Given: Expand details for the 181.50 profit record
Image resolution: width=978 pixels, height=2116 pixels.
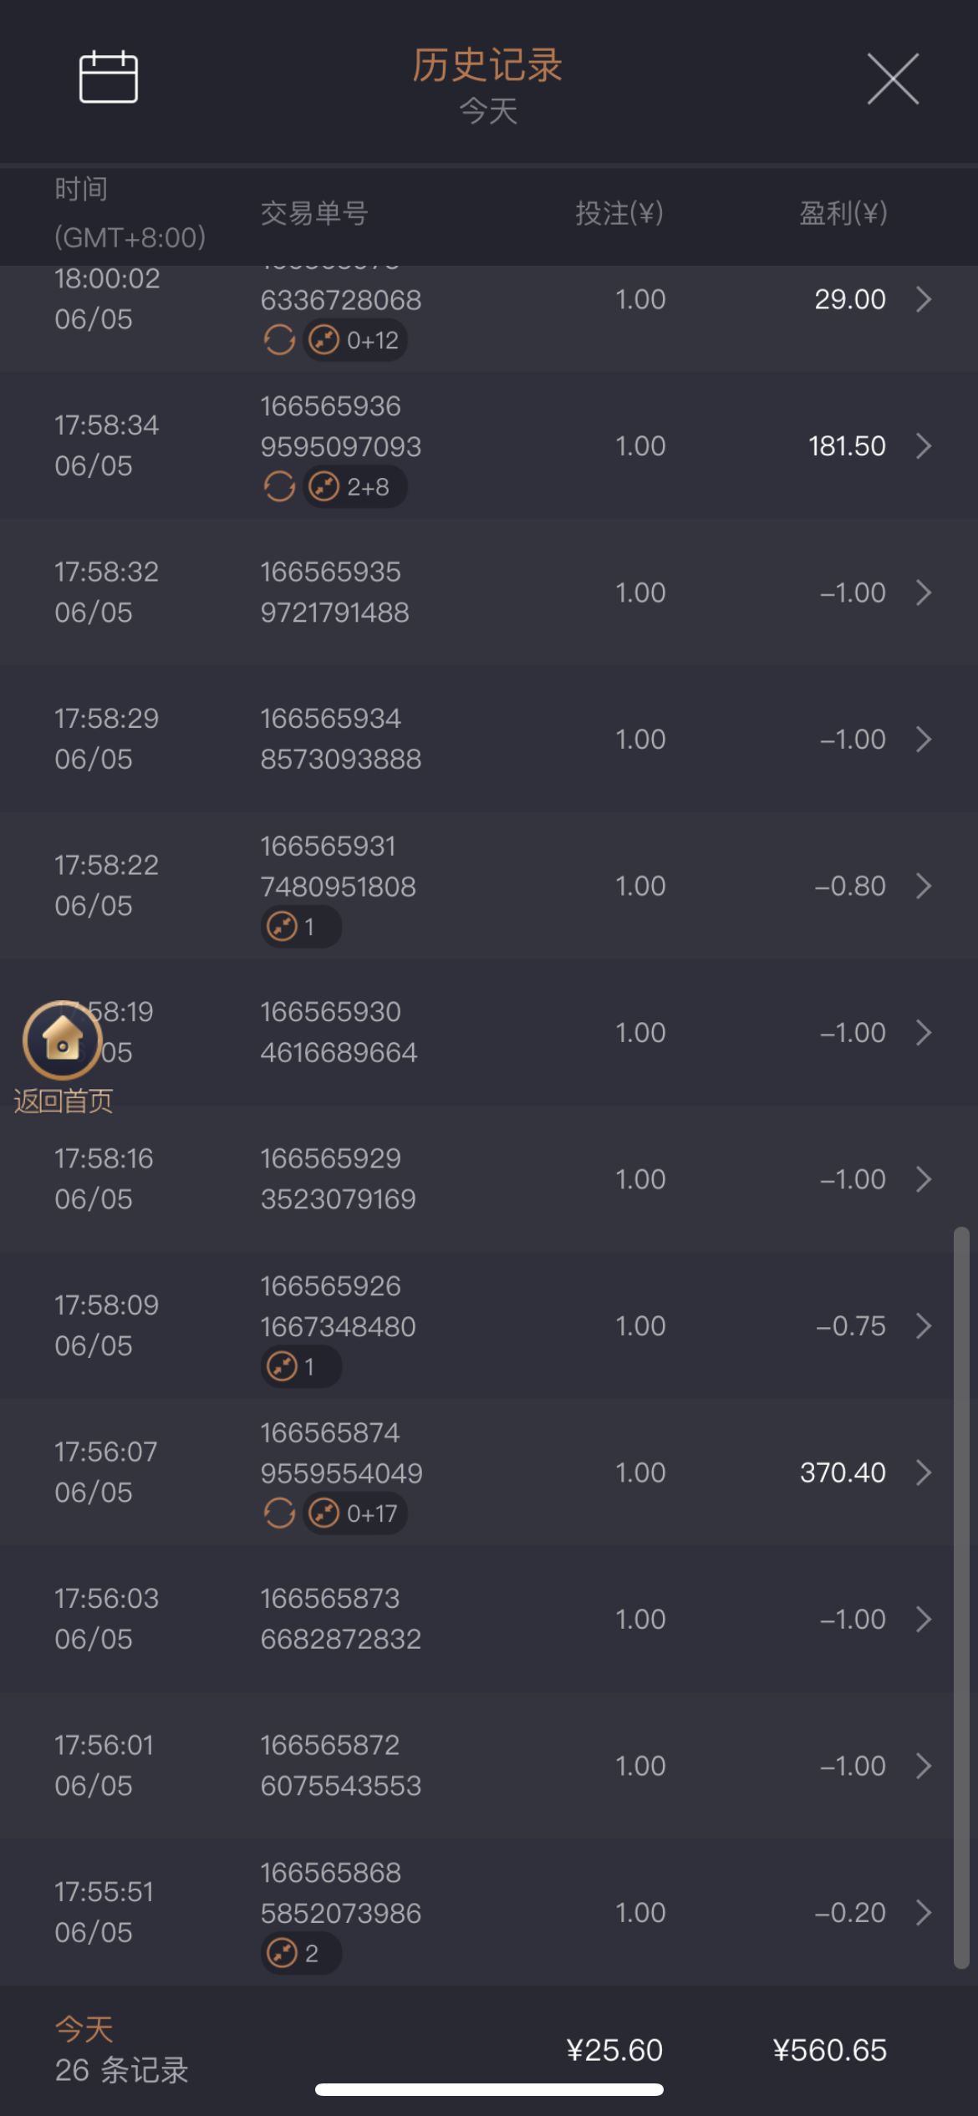Looking at the screenshot, I should pos(924,446).
